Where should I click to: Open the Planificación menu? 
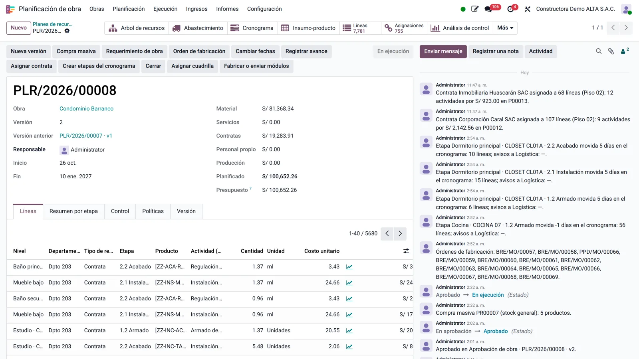129,9
